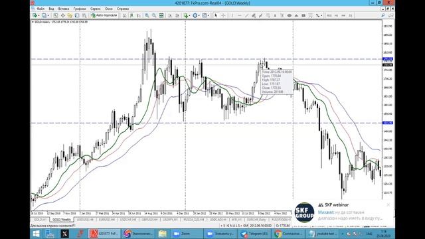Switch to the EURCHF,Daily chart tab
The image size is (425, 239).
coord(256,220)
